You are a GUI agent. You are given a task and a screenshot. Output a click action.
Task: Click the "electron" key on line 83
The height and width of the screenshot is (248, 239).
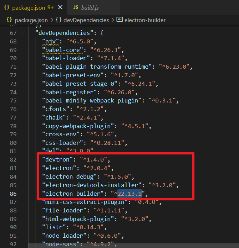pyautogui.click(x=59, y=168)
